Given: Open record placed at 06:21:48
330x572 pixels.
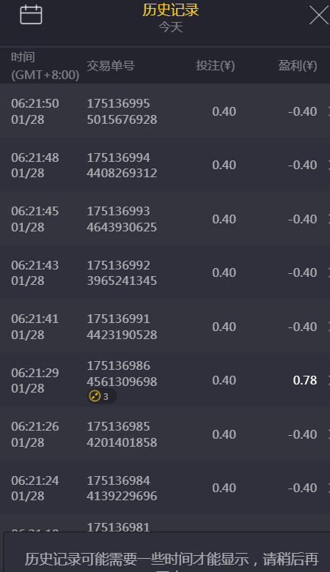Looking at the screenshot, I should coord(165,165).
